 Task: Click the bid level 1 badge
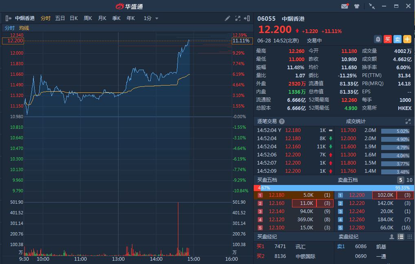click(260, 196)
